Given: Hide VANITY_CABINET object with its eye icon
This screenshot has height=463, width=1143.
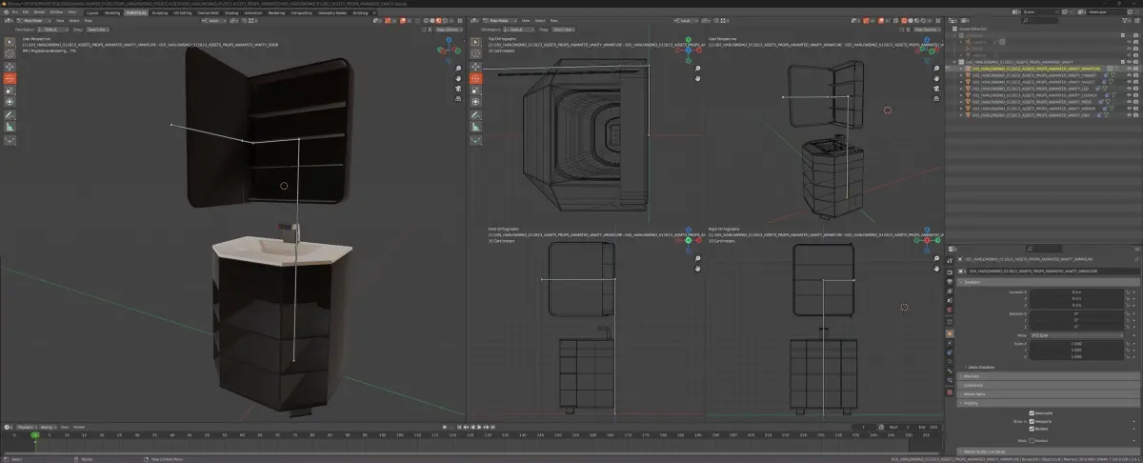Looking at the screenshot, I should click(x=1129, y=75).
